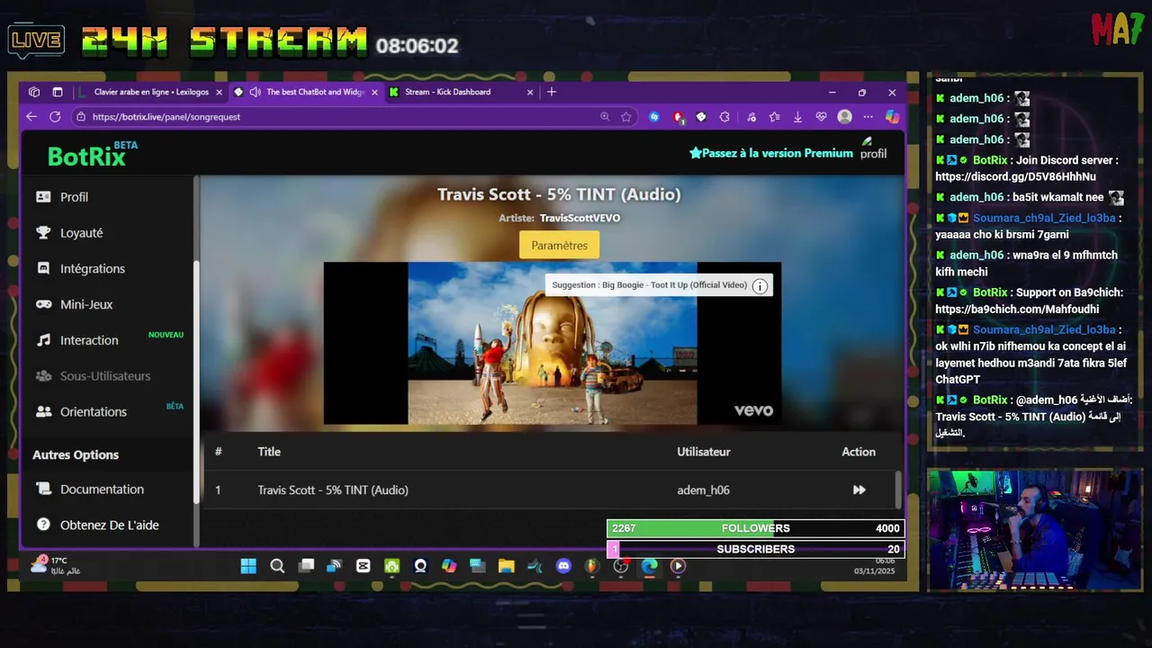1152x648 pixels.
Task: Click the song list scrollbar
Action: tap(897, 490)
